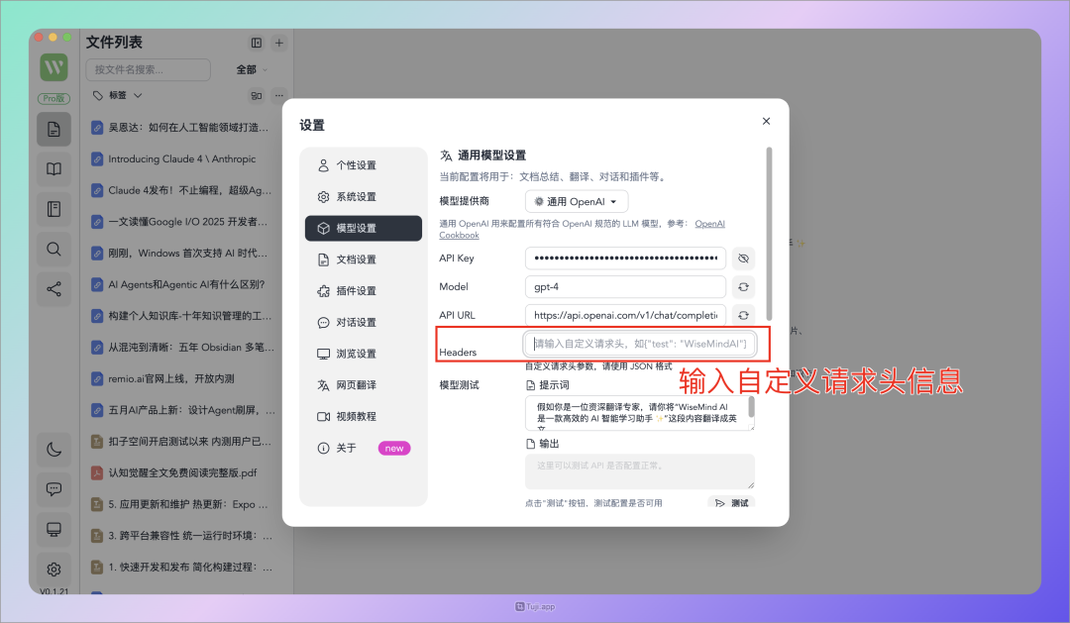Image resolution: width=1070 pixels, height=623 pixels.
Task: Toggle dark mode moon icon
Action: [53, 450]
